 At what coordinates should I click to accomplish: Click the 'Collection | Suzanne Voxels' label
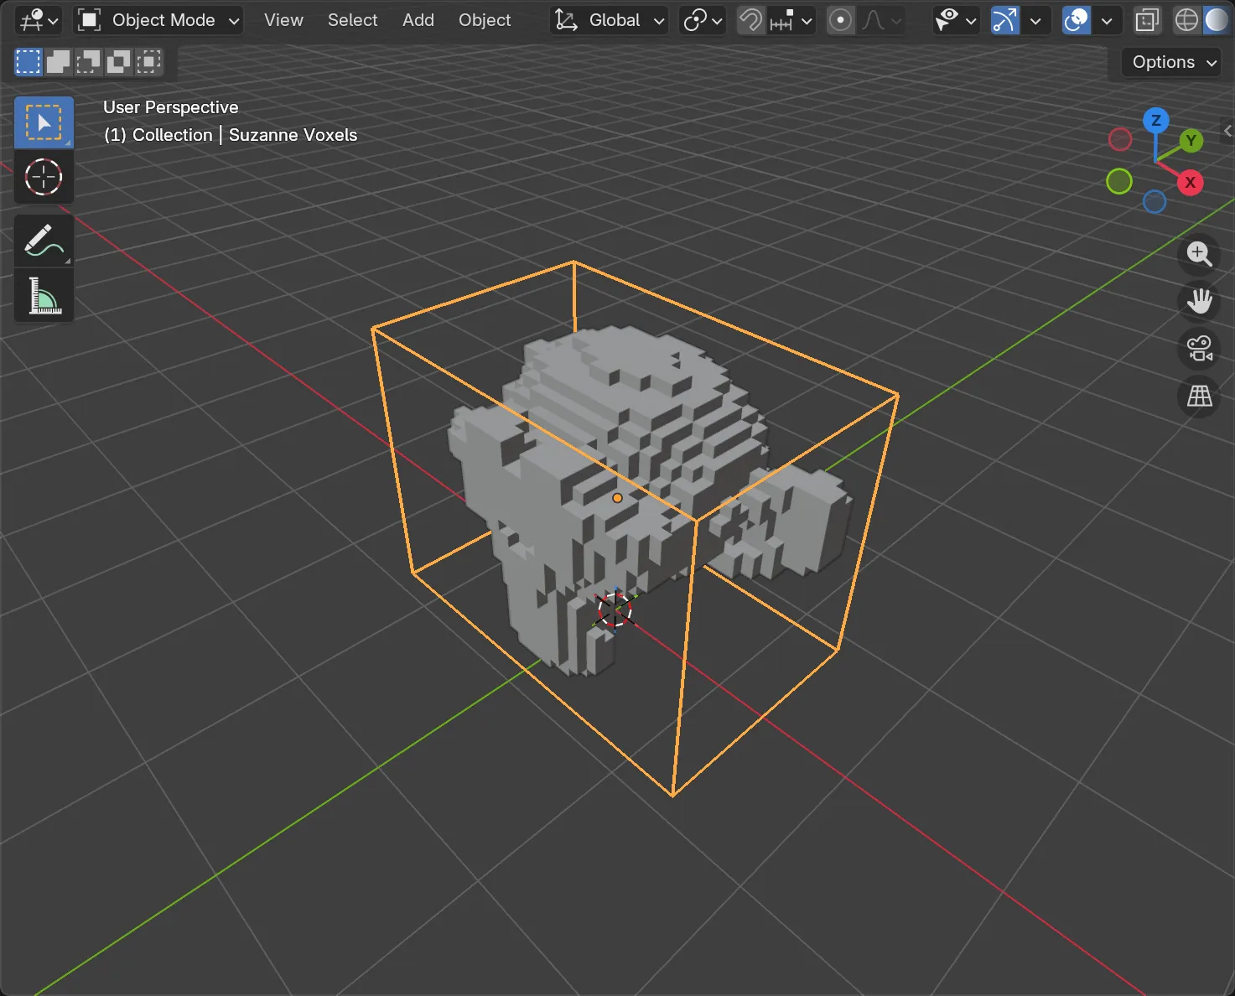coord(231,135)
